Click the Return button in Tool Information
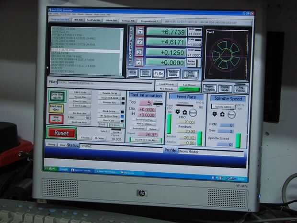Viewport: 297px width, 223px height. pyautogui.click(x=153, y=129)
